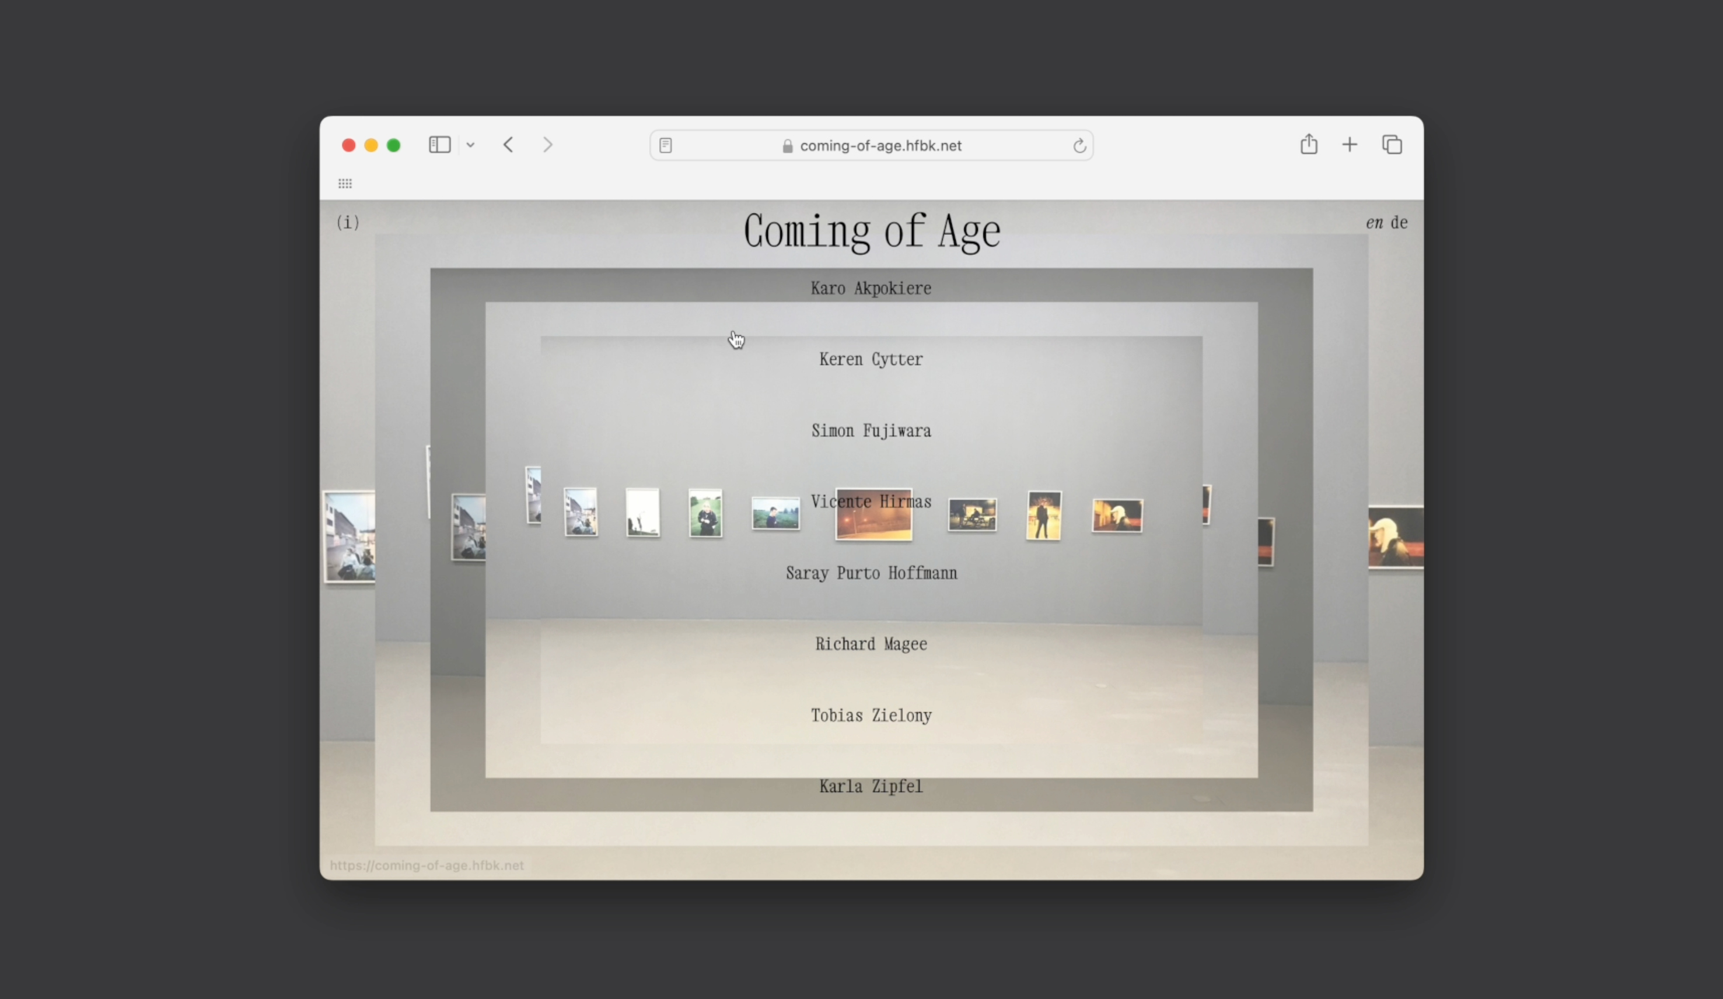Open the Simon Fujiwara entry
Viewport: 1723px width, 999px height.
(x=871, y=430)
